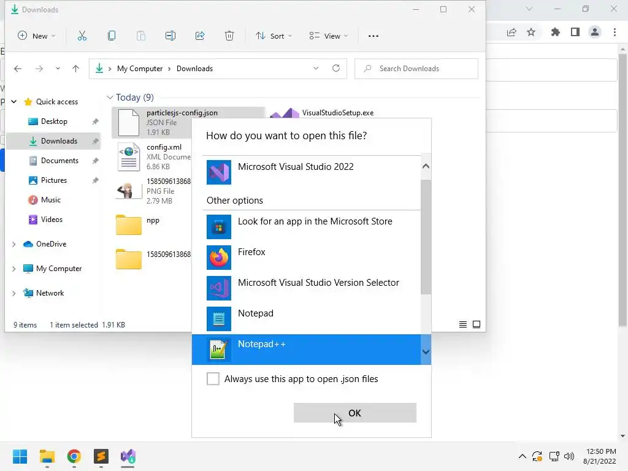The image size is (628, 471).
Task: Open the New dropdown menu
Action: (x=36, y=36)
